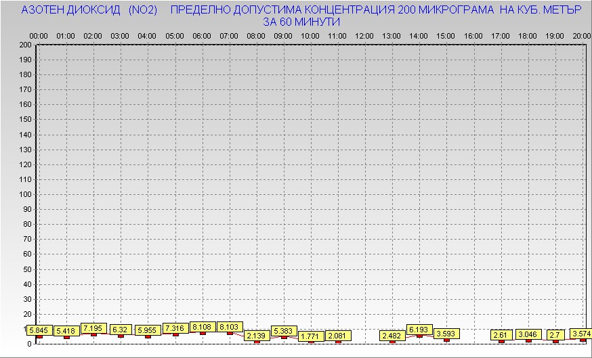Click the red marker under 8.108 label
Screen dimensions: 592x358
[x=203, y=334]
